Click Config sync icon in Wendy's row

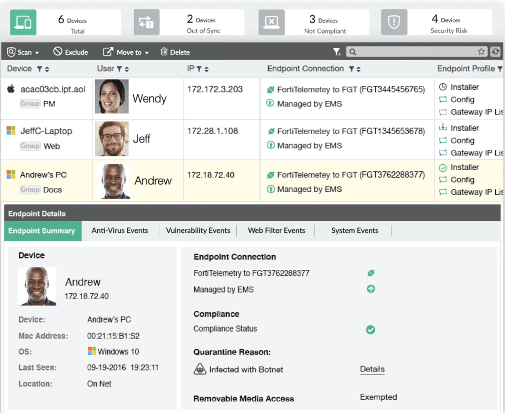click(x=443, y=99)
